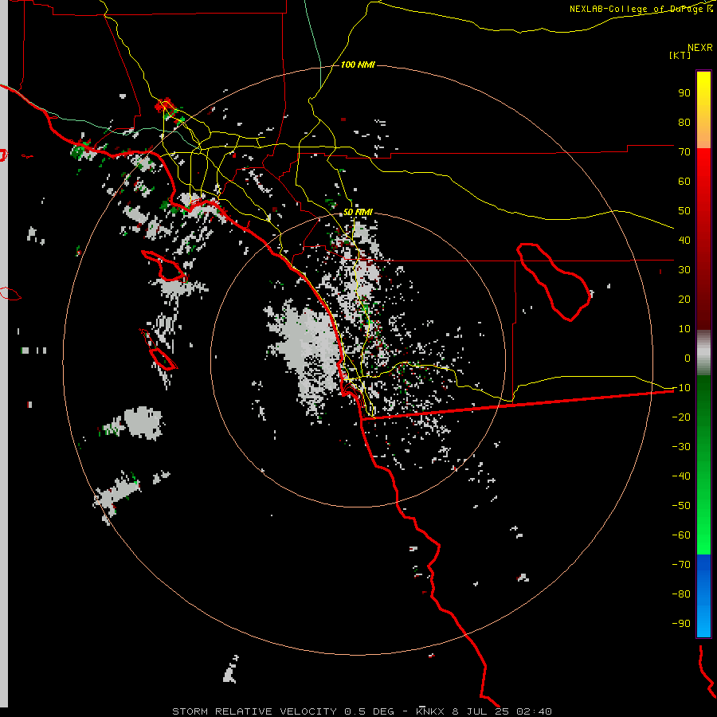Image resolution: width=717 pixels, height=717 pixels.
Task: Click the "50 NMI" range ring label
Action: (x=358, y=212)
